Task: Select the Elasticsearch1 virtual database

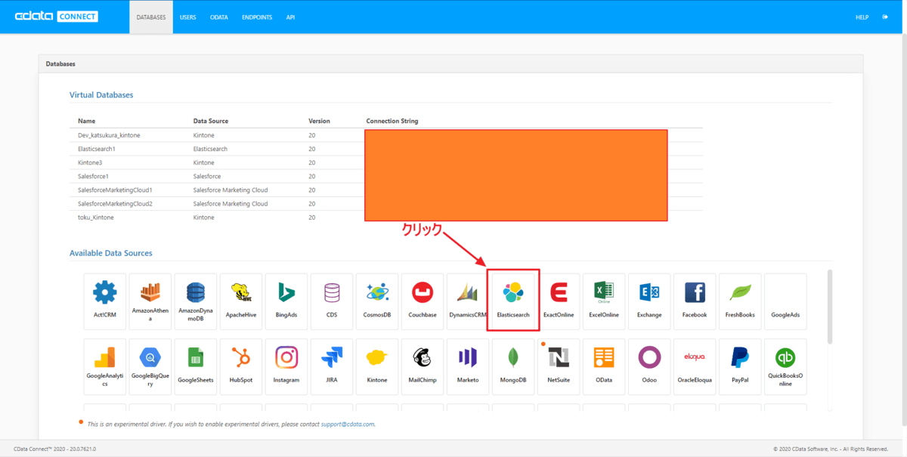Action: tap(386, 149)
